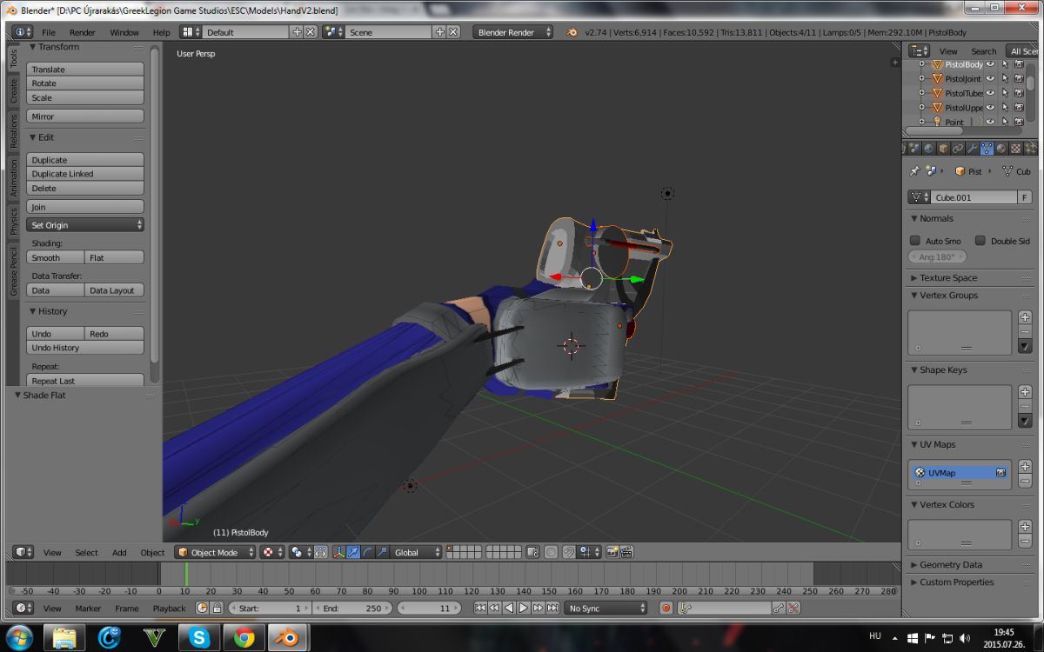Click the lock camera to layers icon
This screenshot has width=1044, height=652.
pos(532,552)
